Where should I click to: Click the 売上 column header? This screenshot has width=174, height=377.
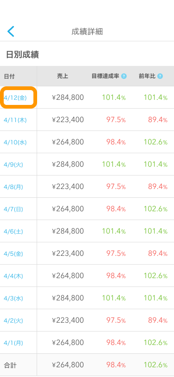63,76
